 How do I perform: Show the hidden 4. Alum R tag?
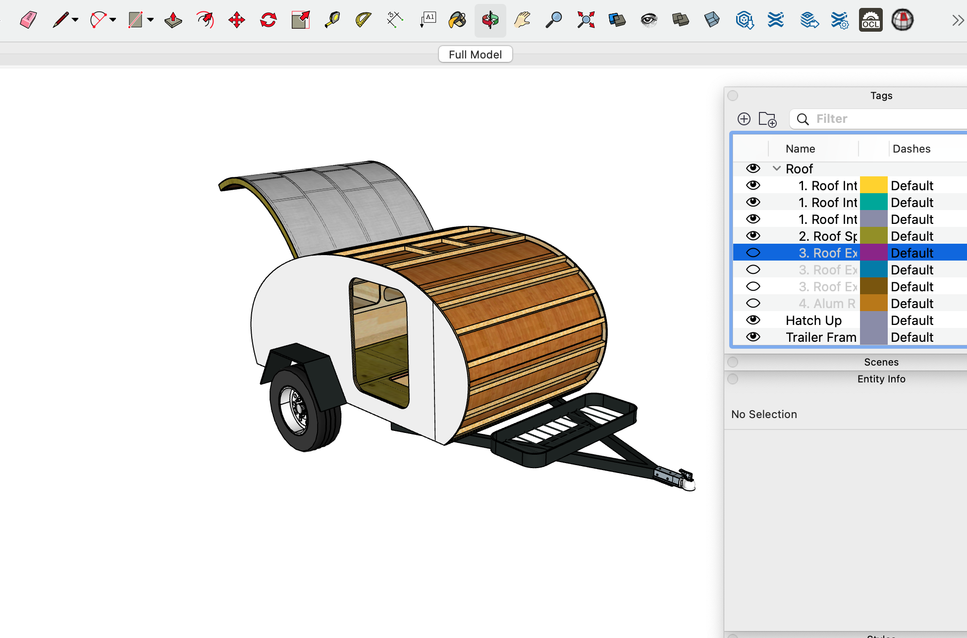tap(753, 303)
